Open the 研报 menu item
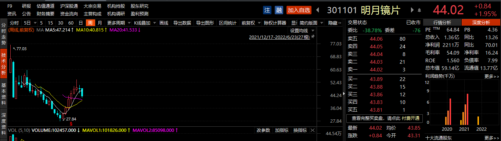This screenshot has width=501, height=141. point(26,6)
